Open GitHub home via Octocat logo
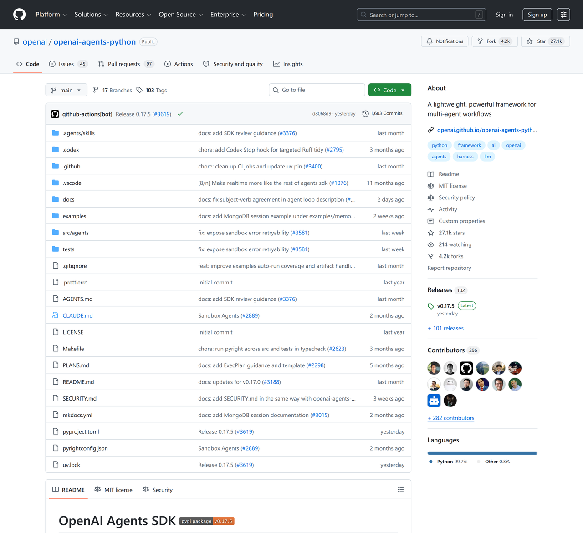The height and width of the screenshot is (533, 583). coord(20,15)
